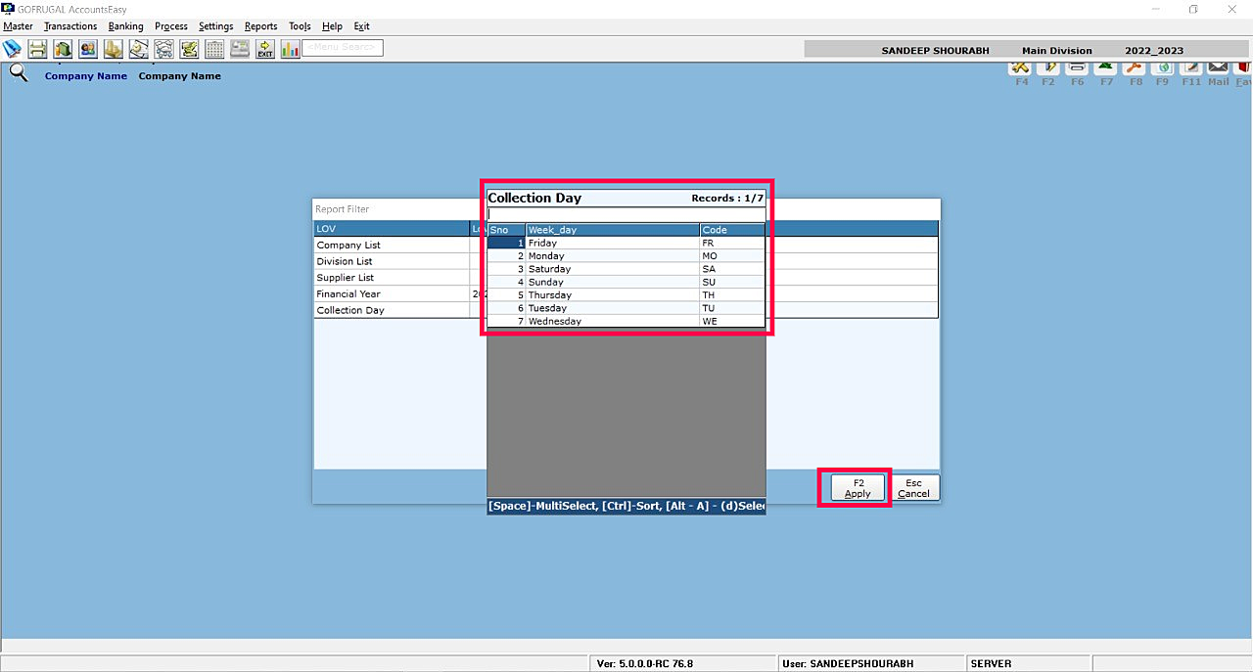
Task: Sort by the Week_day column header
Action: [613, 230]
